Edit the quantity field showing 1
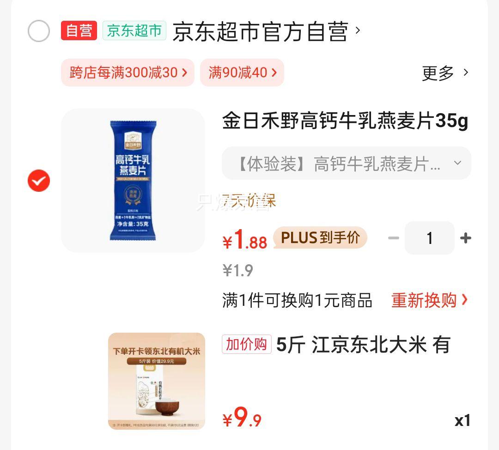This screenshot has width=499, height=450. click(x=429, y=238)
